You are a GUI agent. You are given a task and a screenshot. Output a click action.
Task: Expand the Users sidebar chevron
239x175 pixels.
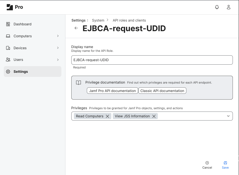(x=58, y=60)
